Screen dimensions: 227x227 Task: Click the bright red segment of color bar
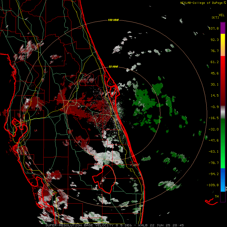pos(223,62)
